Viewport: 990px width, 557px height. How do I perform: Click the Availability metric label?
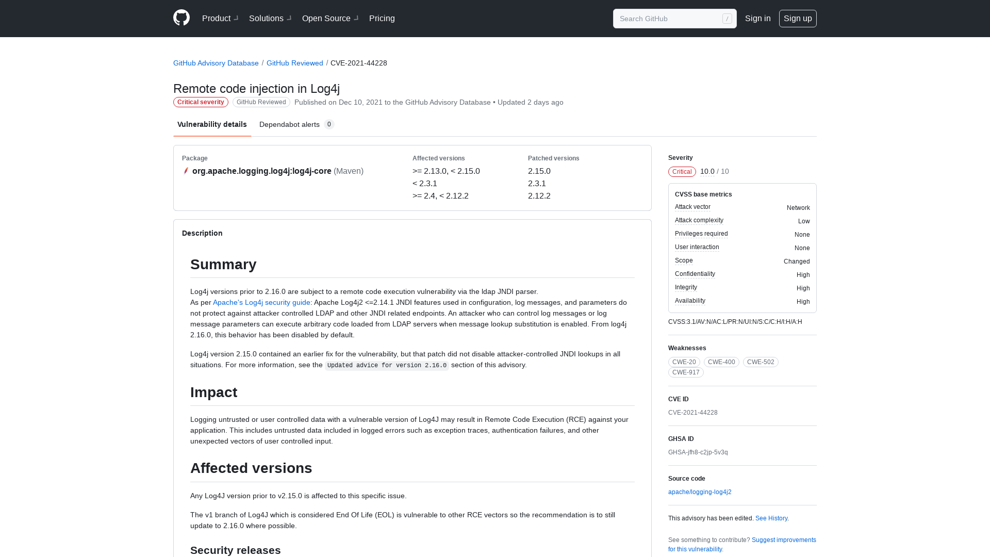click(690, 301)
